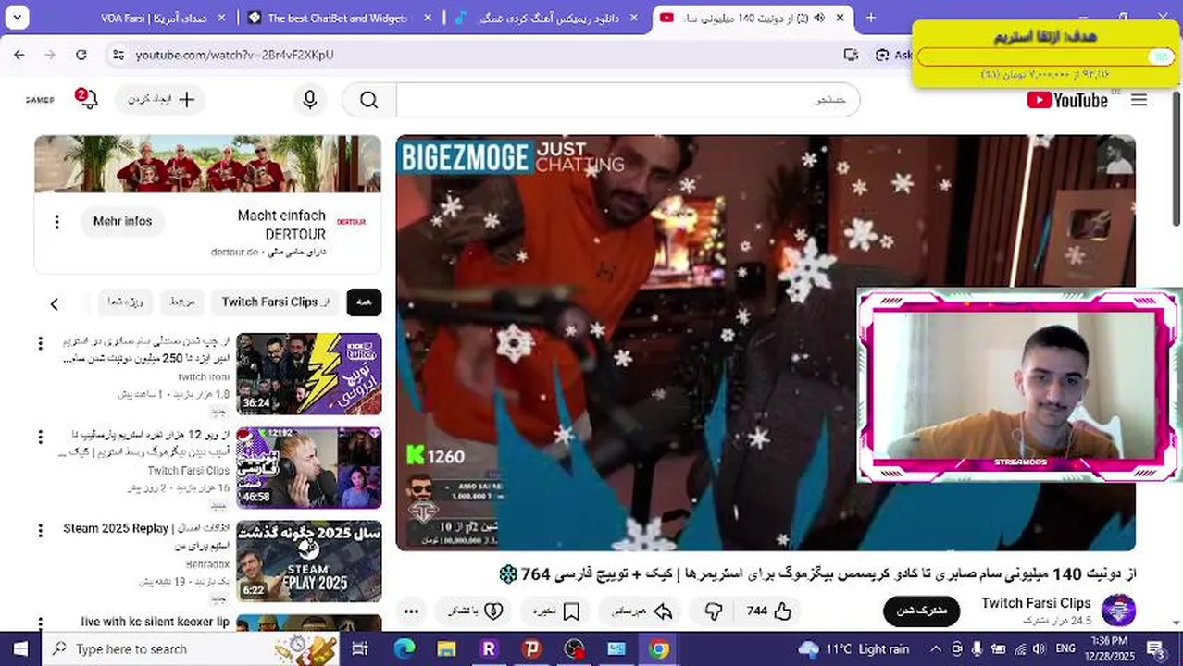
Task: Click the Windows taskbar search box
Action: pyautogui.click(x=191, y=649)
